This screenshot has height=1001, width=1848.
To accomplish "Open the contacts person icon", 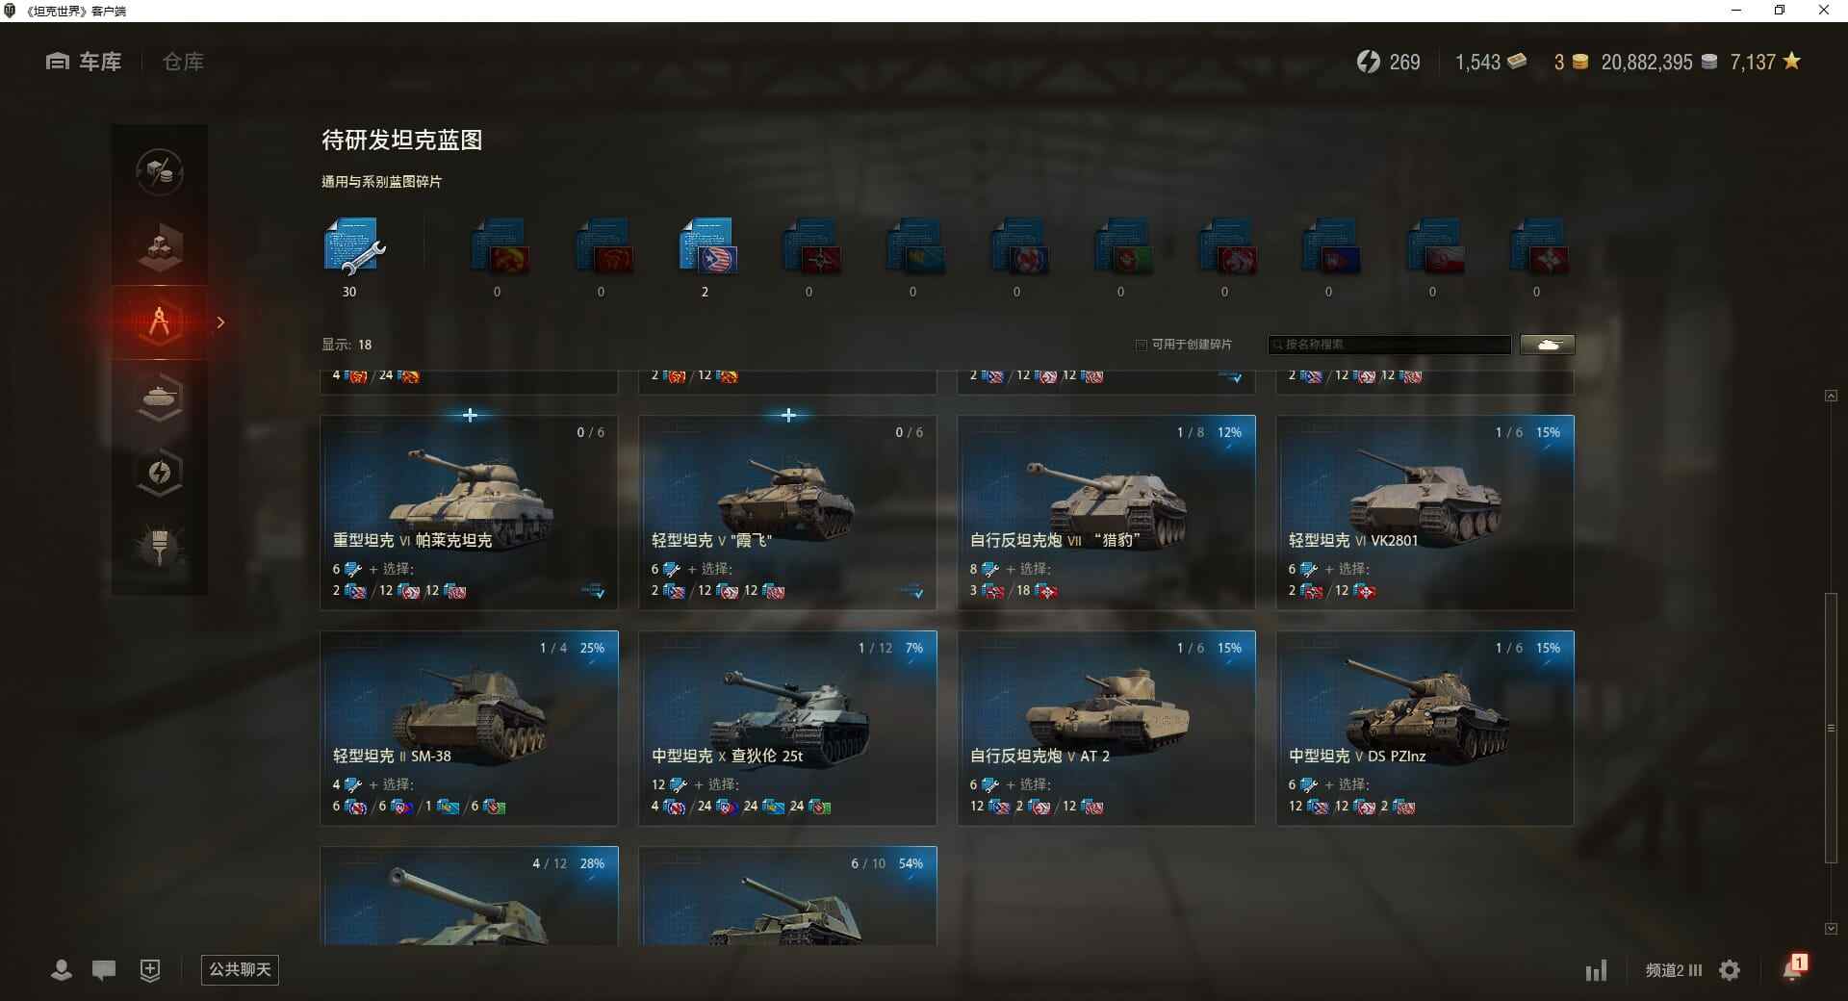I will coord(62,969).
